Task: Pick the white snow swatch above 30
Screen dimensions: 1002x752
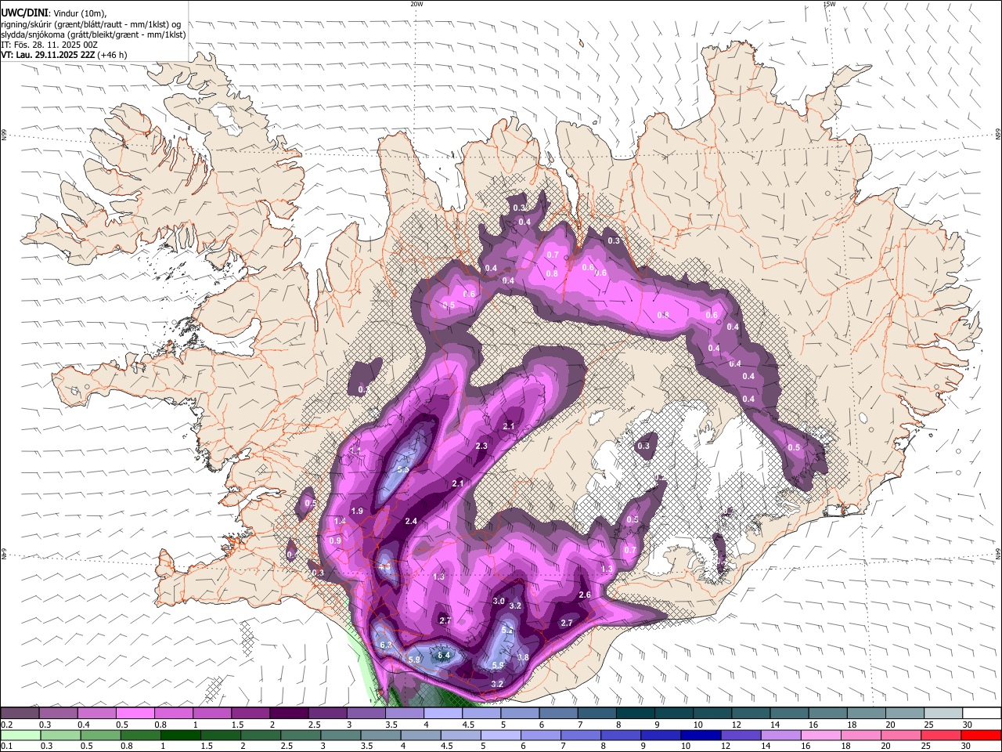Action: click(982, 713)
